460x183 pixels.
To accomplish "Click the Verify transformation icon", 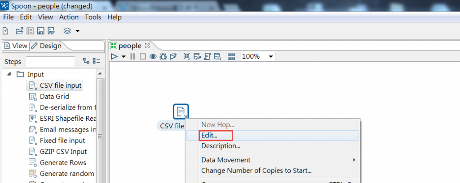I will tap(187, 56).
